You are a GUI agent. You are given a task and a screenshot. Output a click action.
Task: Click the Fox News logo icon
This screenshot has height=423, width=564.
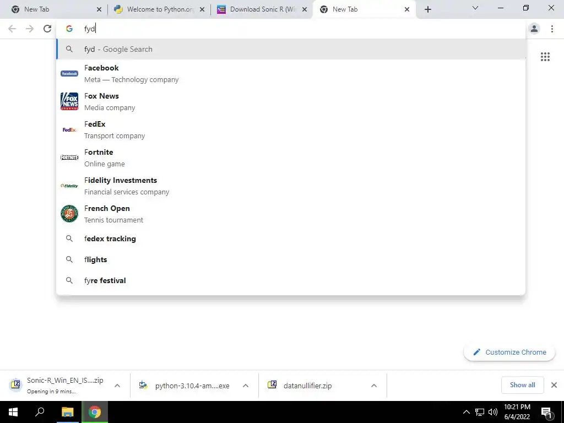click(69, 101)
